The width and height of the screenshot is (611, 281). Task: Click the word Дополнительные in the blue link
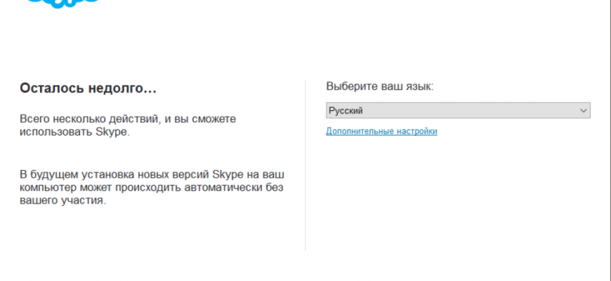tap(360, 131)
